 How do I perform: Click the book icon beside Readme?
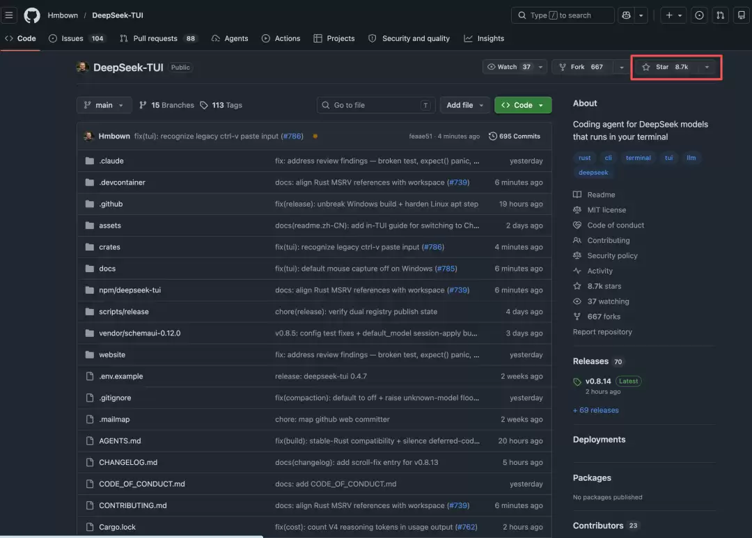[577, 195]
